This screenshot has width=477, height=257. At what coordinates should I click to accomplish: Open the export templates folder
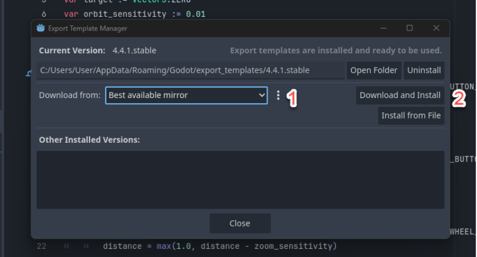(x=374, y=70)
